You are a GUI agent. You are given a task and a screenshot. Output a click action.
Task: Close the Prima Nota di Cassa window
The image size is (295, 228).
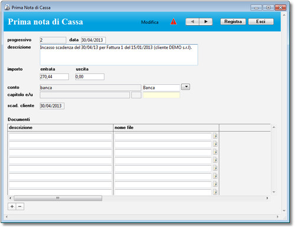click(x=280, y=8)
